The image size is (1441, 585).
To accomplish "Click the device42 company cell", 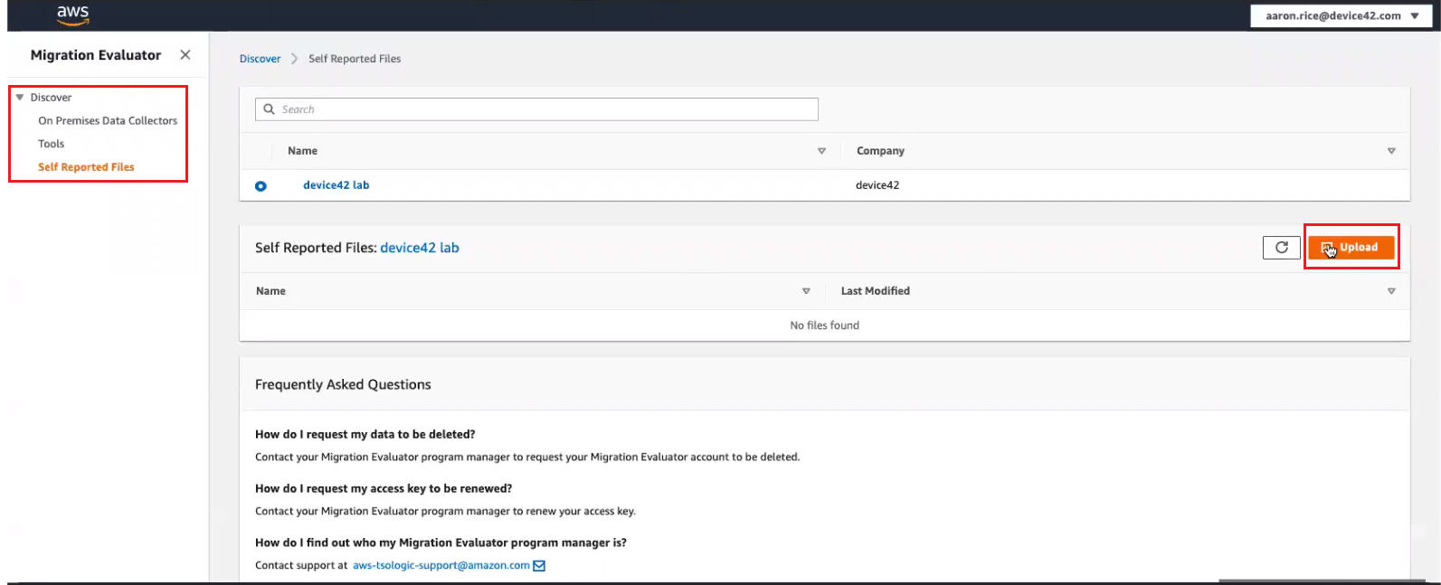I will (x=877, y=185).
